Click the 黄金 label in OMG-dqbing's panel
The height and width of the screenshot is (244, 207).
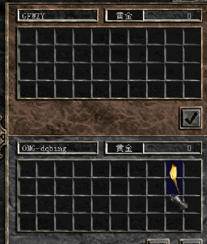pyautogui.click(x=124, y=148)
